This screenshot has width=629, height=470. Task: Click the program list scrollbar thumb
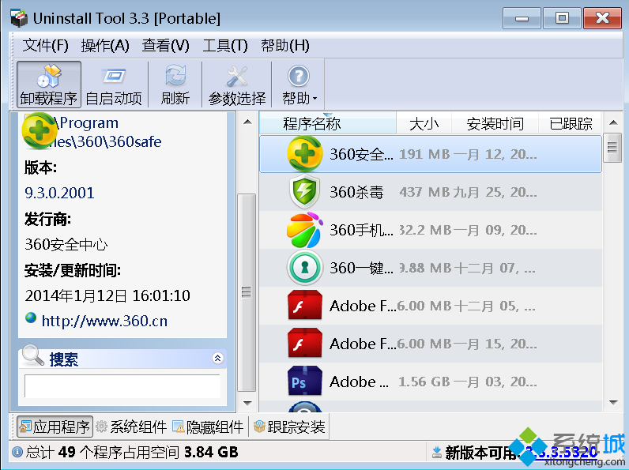tap(612, 148)
